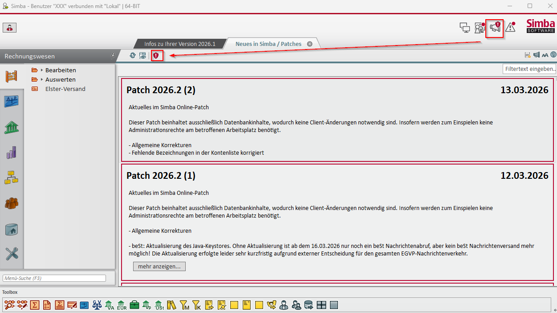Open the wrench and screwdriver tools module
The width and height of the screenshot is (557, 313).
[x=12, y=254]
